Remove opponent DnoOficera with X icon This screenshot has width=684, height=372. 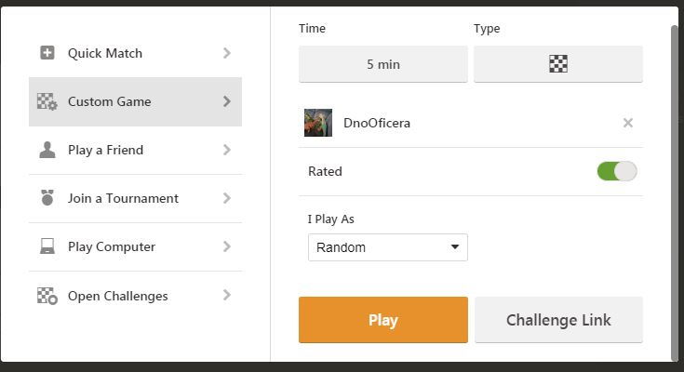tap(628, 123)
